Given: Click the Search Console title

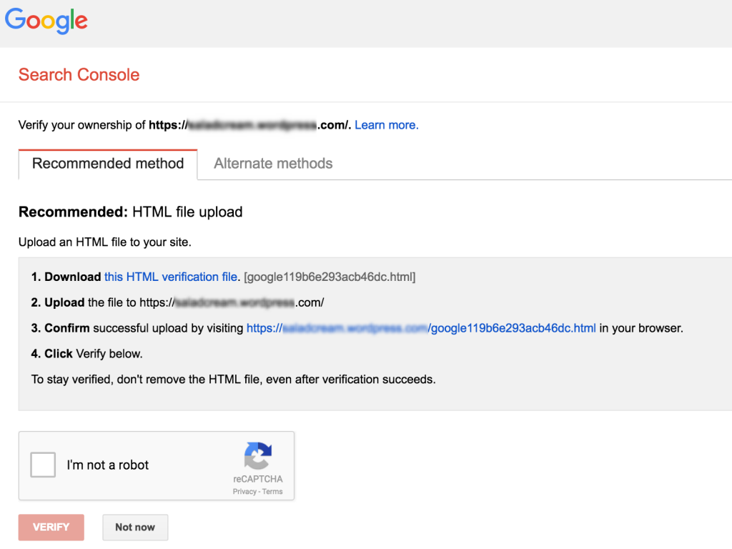Looking at the screenshot, I should (x=79, y=74).
